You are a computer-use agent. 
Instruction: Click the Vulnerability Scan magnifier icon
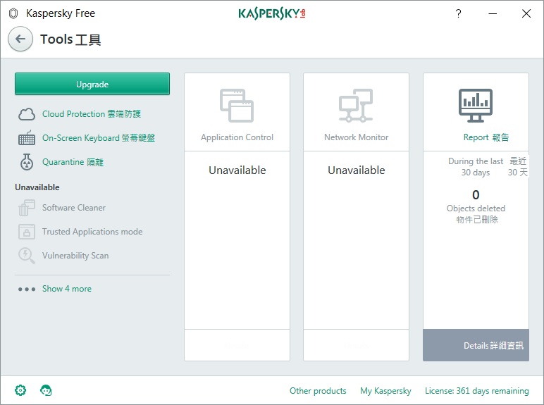click(x=27, y=256)
